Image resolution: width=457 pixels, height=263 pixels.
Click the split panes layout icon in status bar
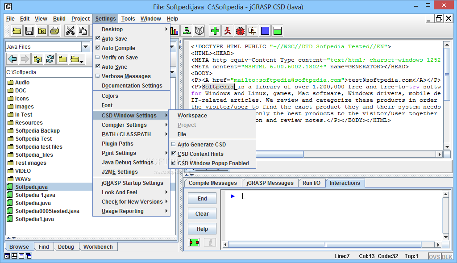(x=14, y=256)
